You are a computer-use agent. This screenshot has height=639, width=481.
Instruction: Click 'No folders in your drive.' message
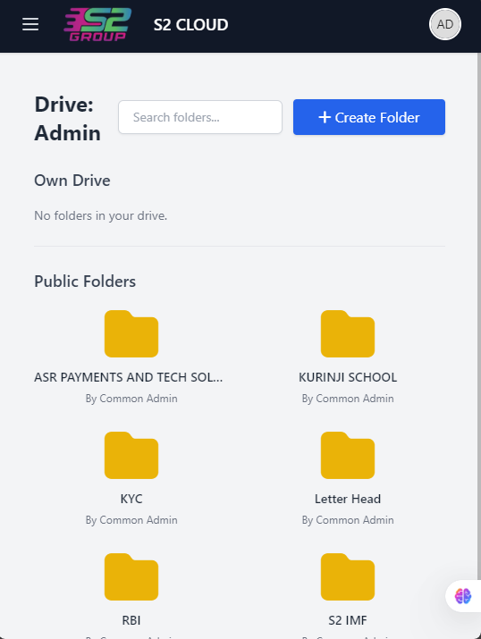(101, 215)
